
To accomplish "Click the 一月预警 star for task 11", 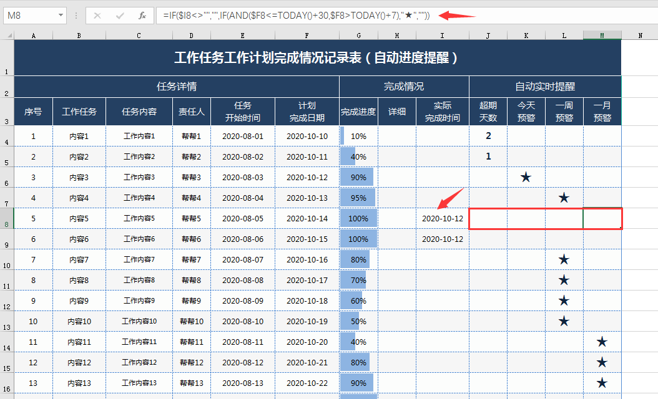I will tap(602, 342).
